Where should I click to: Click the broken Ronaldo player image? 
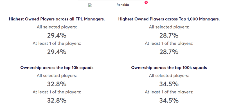click(90, 5)
